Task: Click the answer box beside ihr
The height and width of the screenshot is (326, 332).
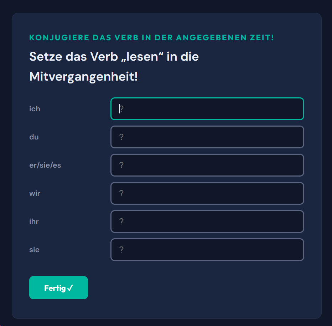Action: (207, 221)
